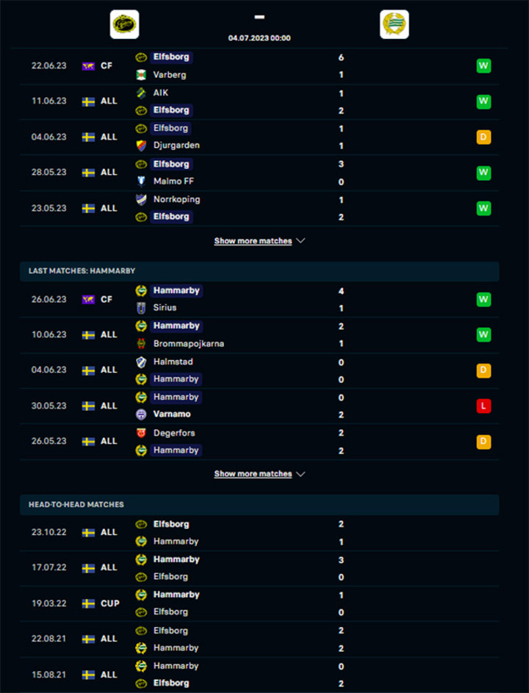Click the AIK club crest icon
The height and width of the screenshot is (693, 529).
pos(141,93)
